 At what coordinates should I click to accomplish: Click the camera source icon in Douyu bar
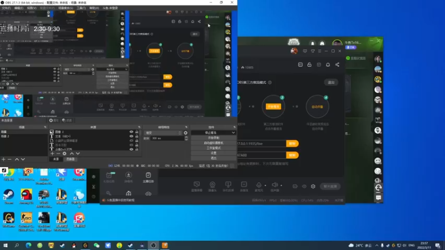click(212, 184)
